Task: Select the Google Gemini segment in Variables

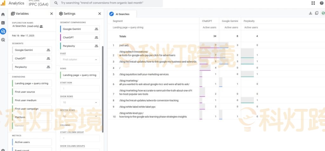Action: click(32, 50)
